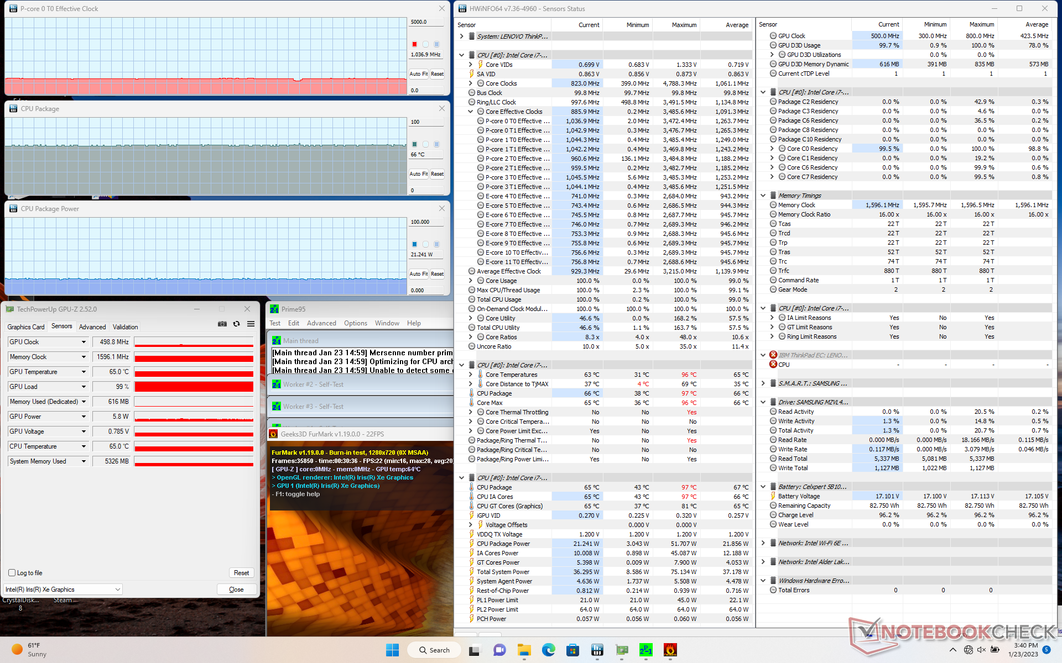Collapse the Core Effective Clocks tree node

(x=471, y=112)
